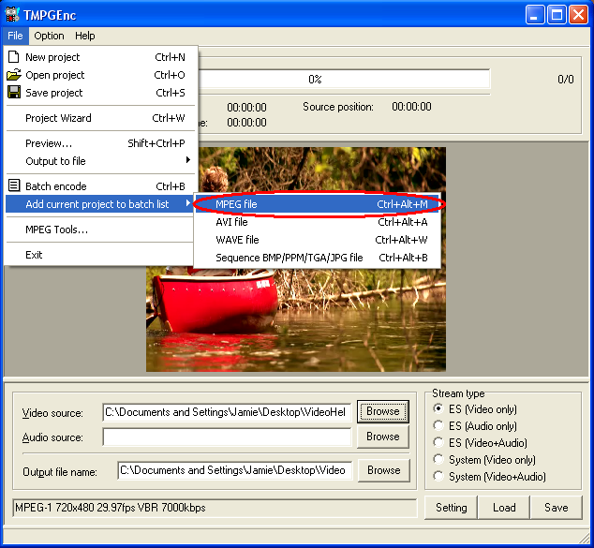The height and width of the screenshot is (548, 594).
Task: Open the Setting button
Action: click(451, 507)
